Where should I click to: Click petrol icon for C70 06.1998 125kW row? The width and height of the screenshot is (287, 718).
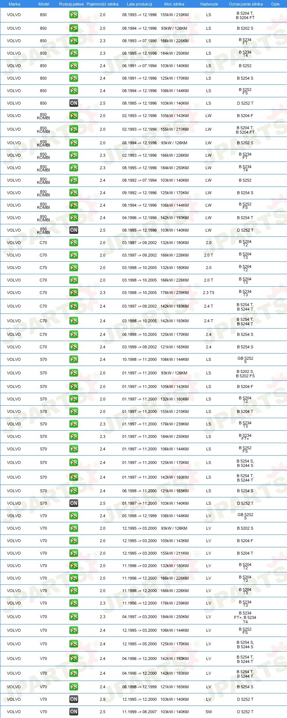(x=73, y=334)
